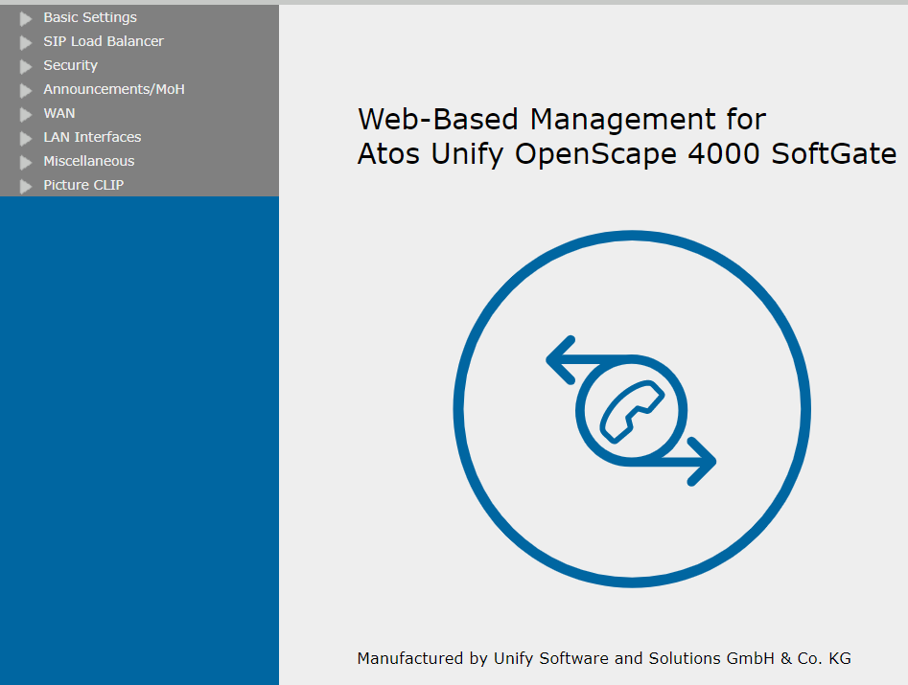The image size is (908, 685).
Task: Click the Manufactured by Unify footer text
Action: 604,658
